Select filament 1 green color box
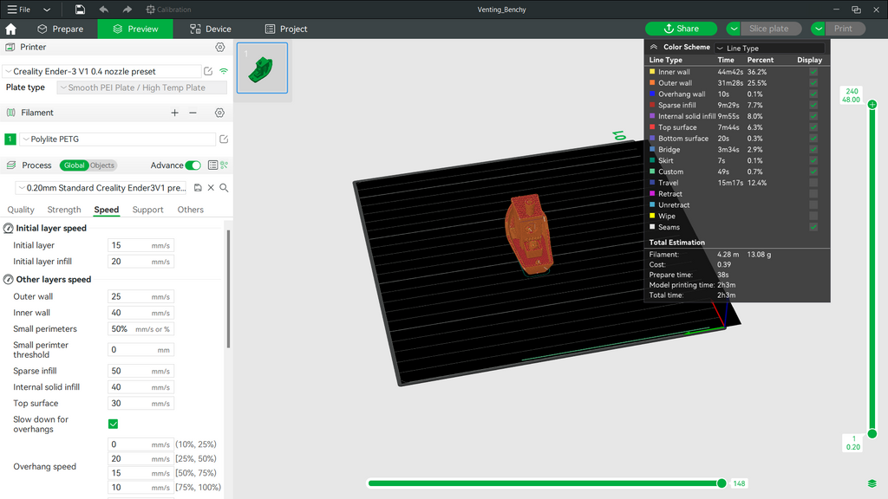Viewport: 888px width, 499px height. (x=10, y=139)
